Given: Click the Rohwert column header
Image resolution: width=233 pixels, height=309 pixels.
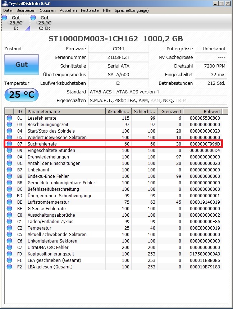Looking at the screenshot, I should [x=203, y=111].
